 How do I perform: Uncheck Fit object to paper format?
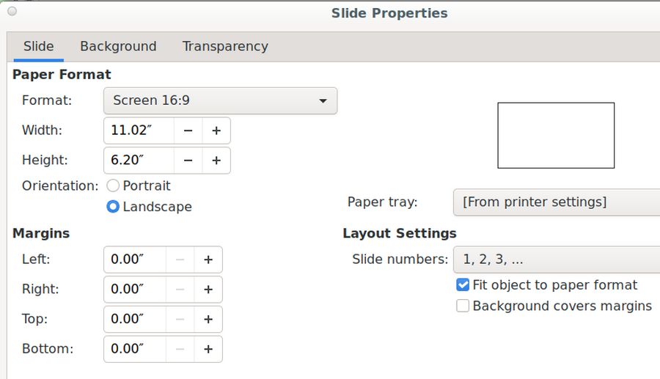(x=463, y=285)
